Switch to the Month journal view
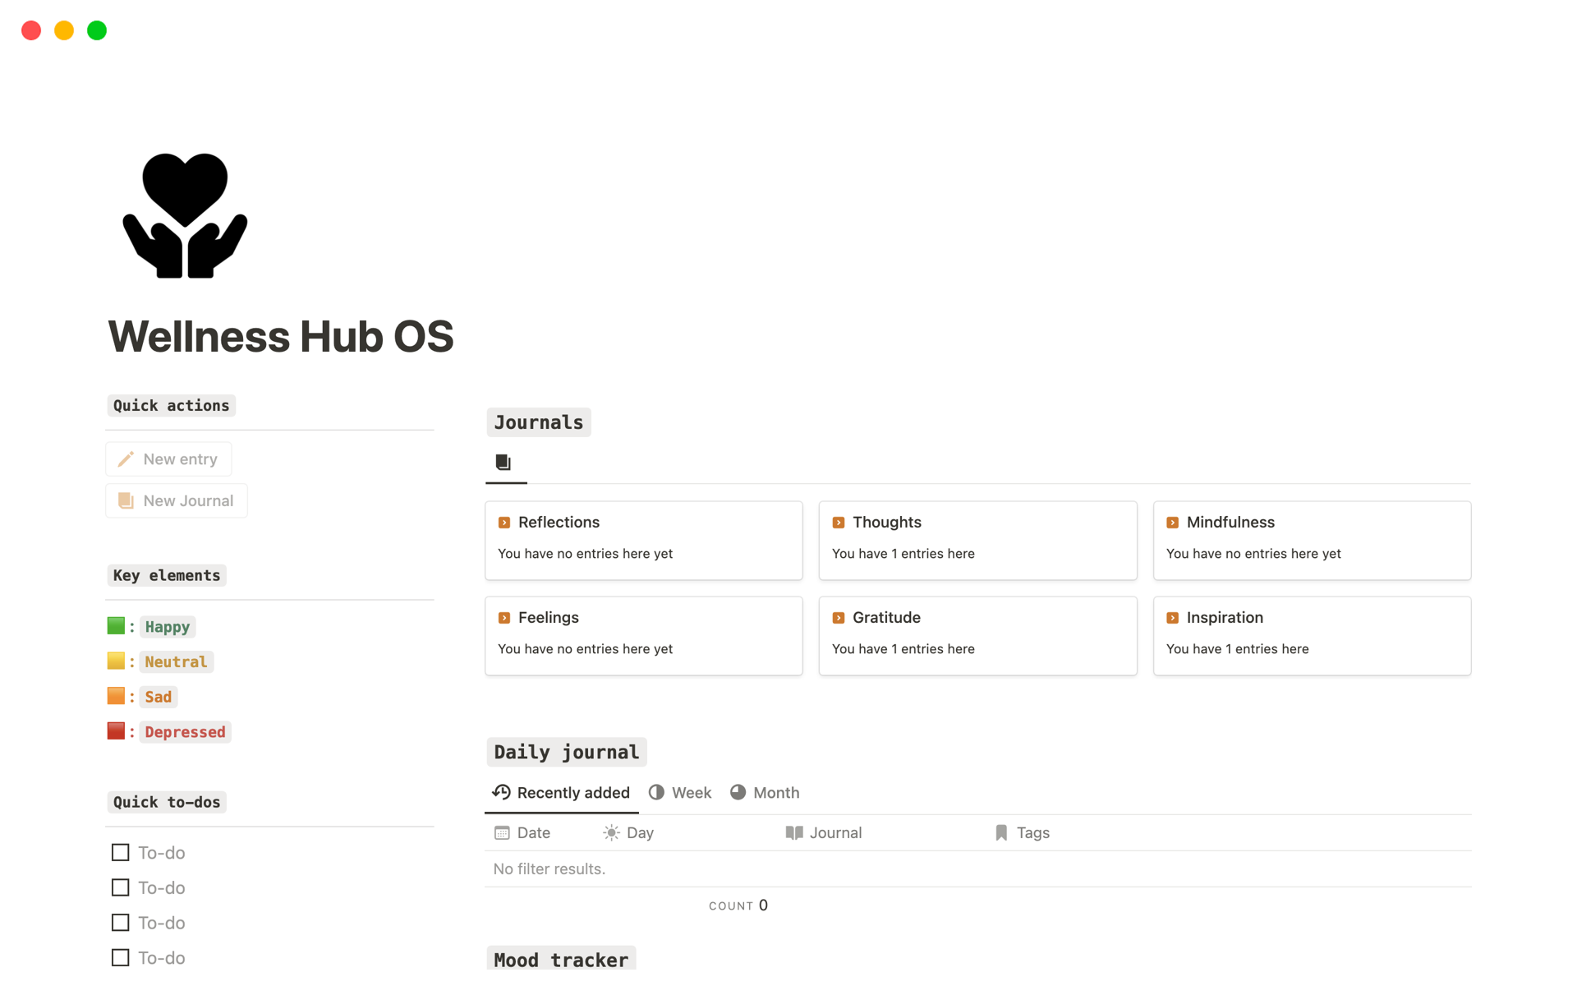 pyautogui.click(x=772, y=792)
